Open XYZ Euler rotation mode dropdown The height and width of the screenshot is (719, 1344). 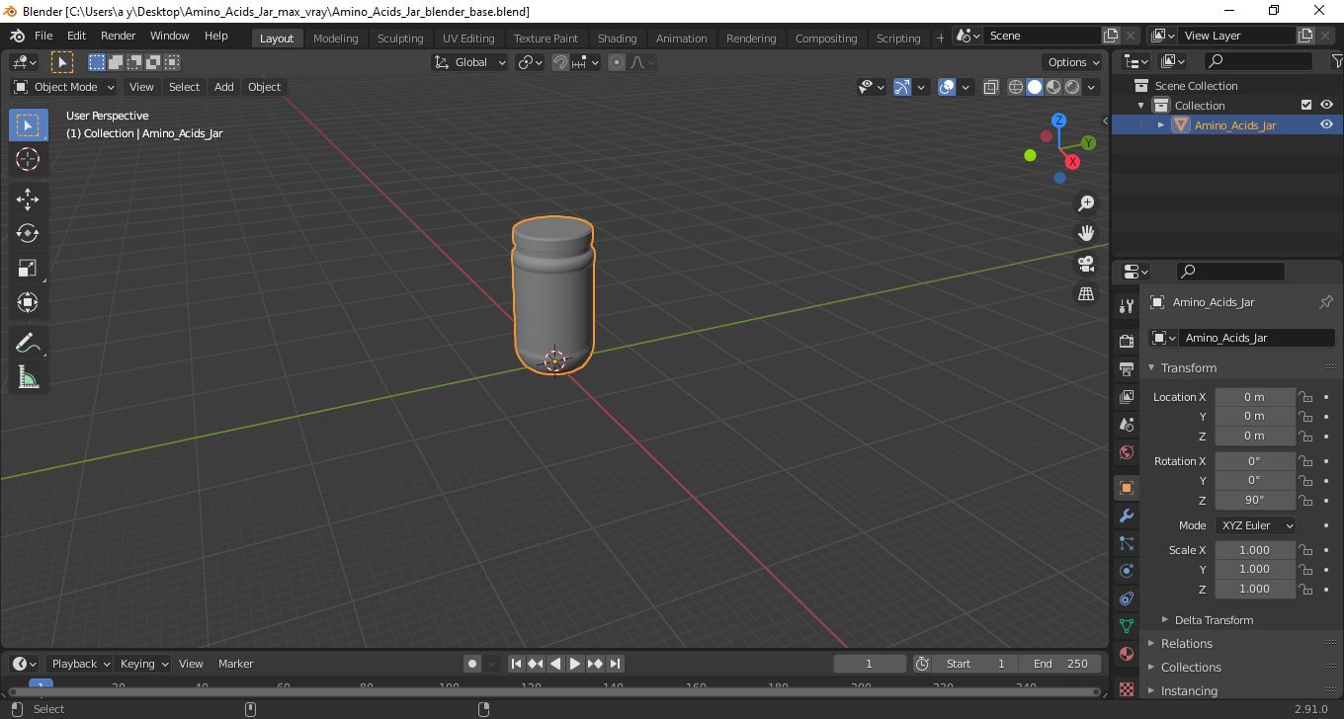tap(1255, 525)
